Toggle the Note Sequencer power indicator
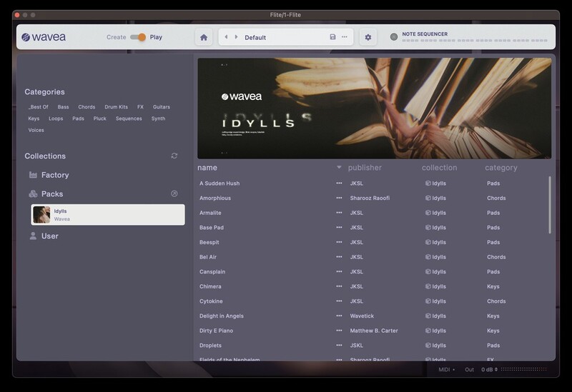This screenshot has height=392, width=572. pyautogui.click(x=394, y=37)
